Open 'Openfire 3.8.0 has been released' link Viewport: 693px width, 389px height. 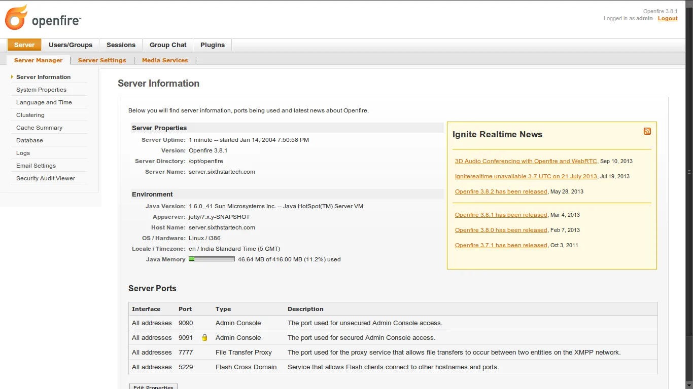click(501, 230)
